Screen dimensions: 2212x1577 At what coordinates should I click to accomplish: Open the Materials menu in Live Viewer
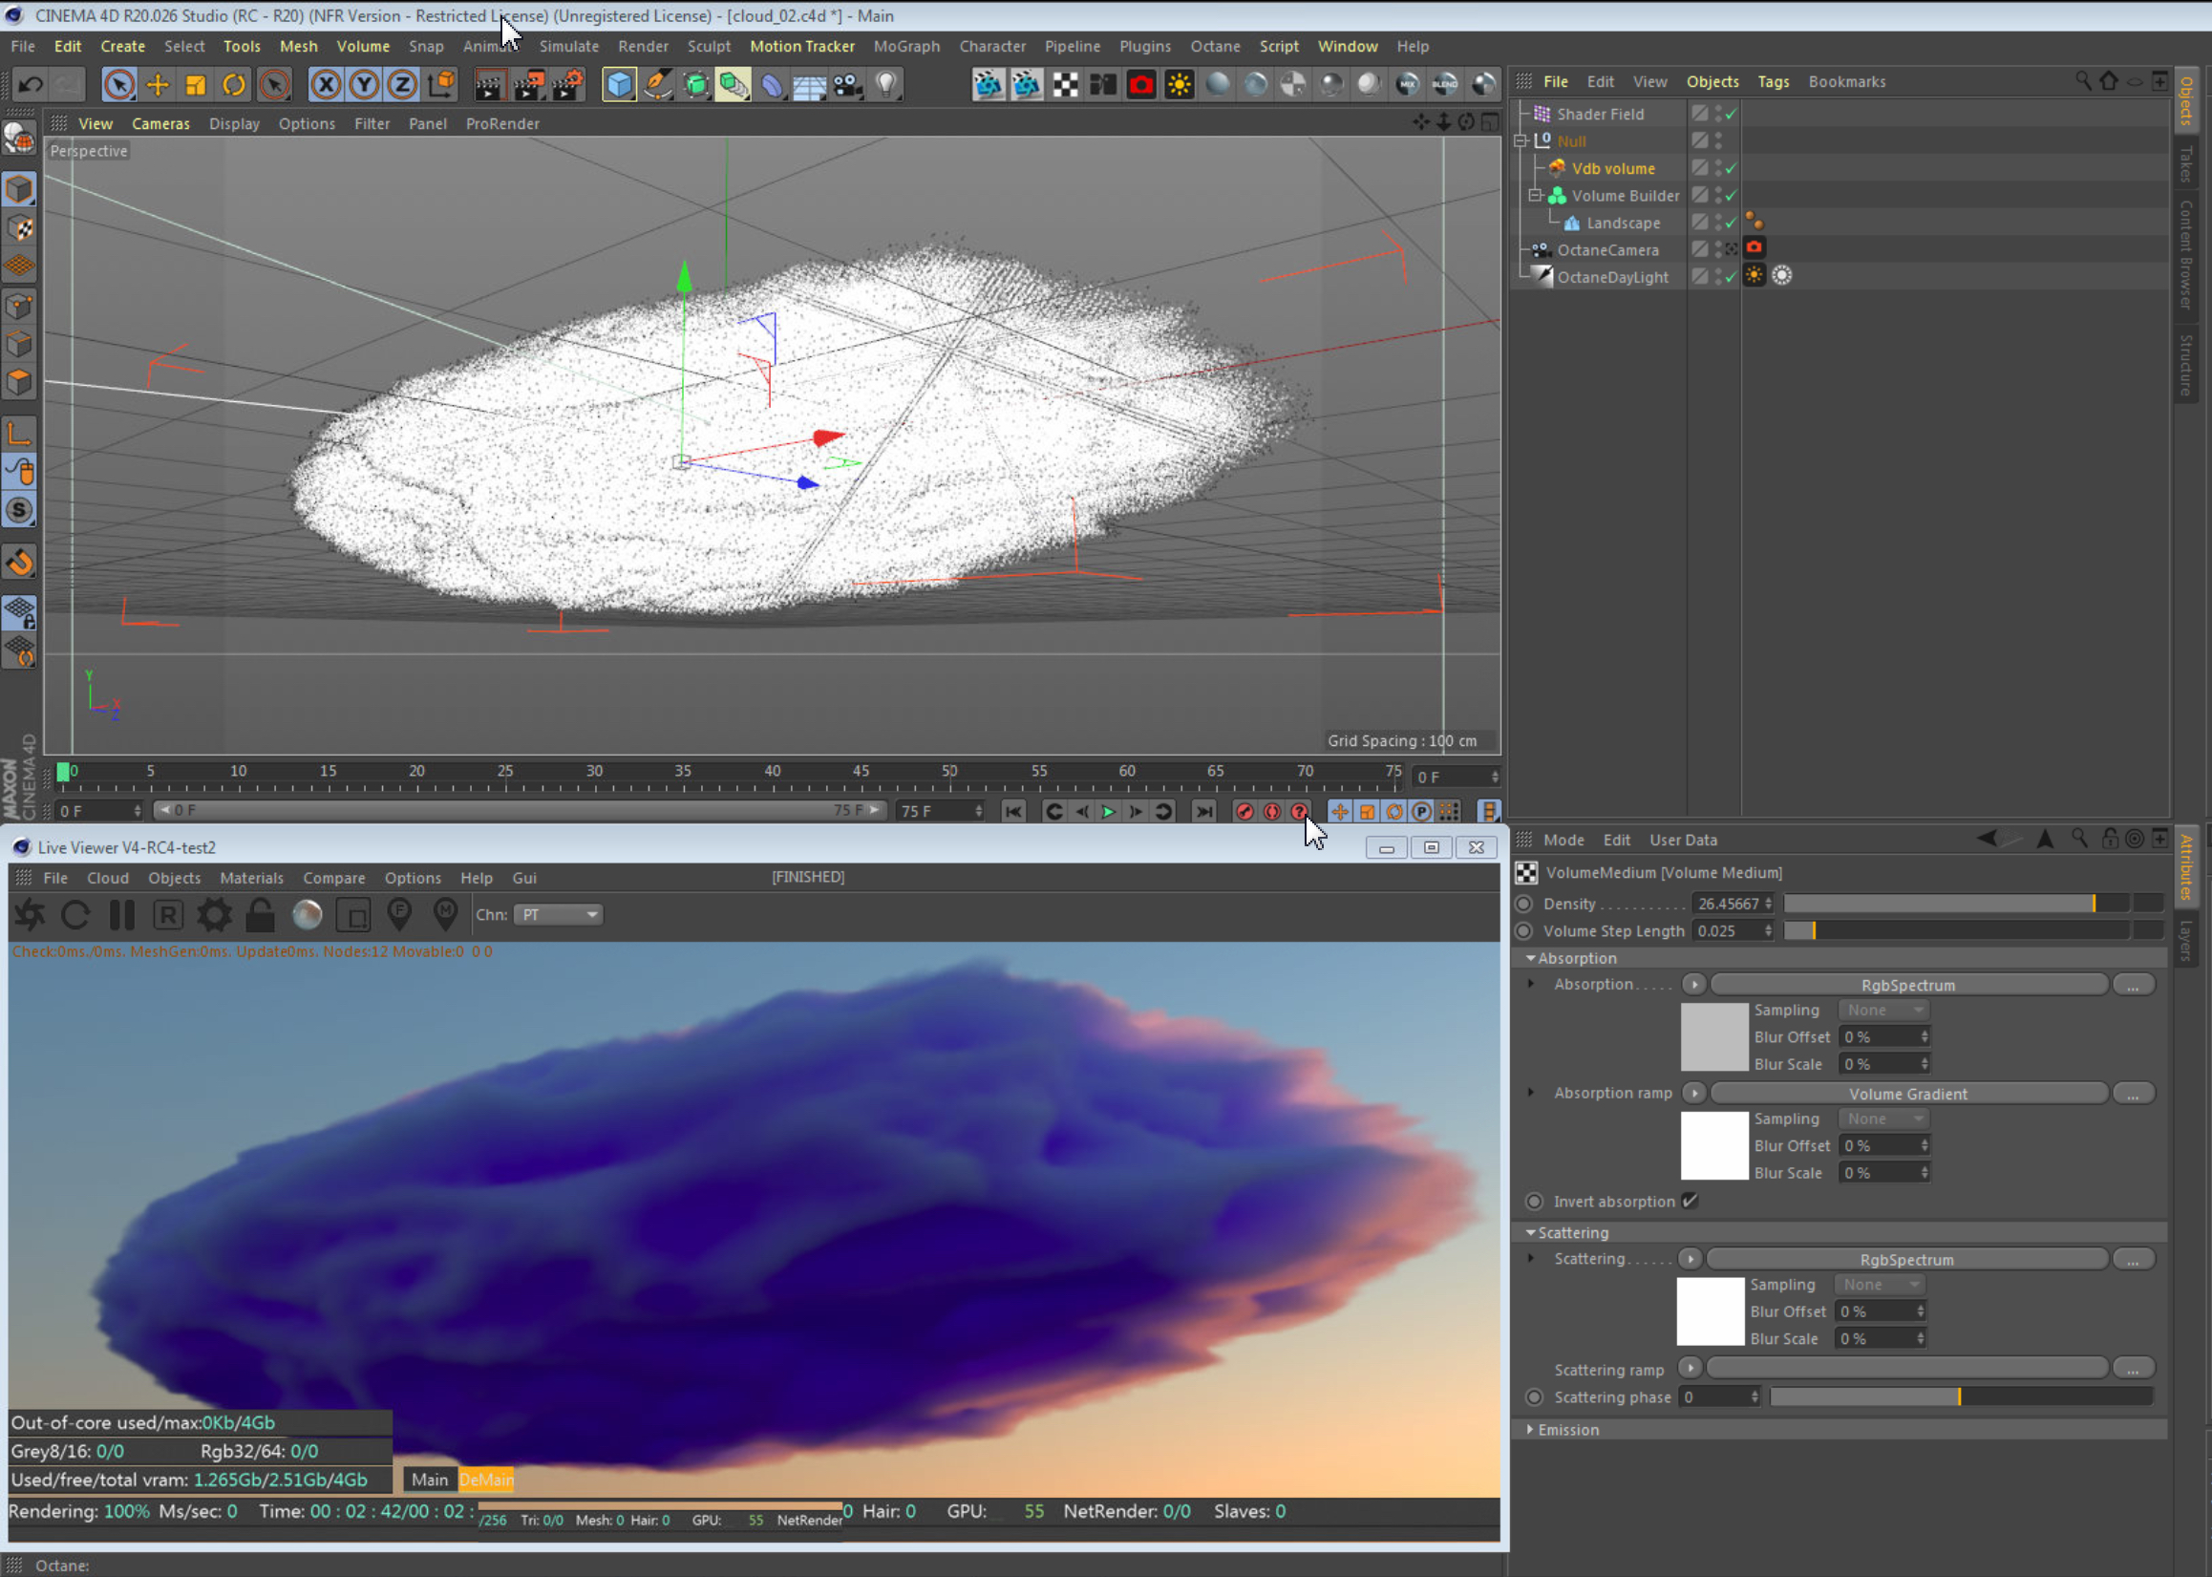pos(251,878)
